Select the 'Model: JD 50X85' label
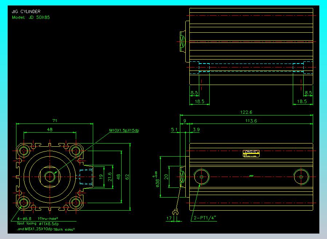327x239 pixels. (x=31, y=17)
